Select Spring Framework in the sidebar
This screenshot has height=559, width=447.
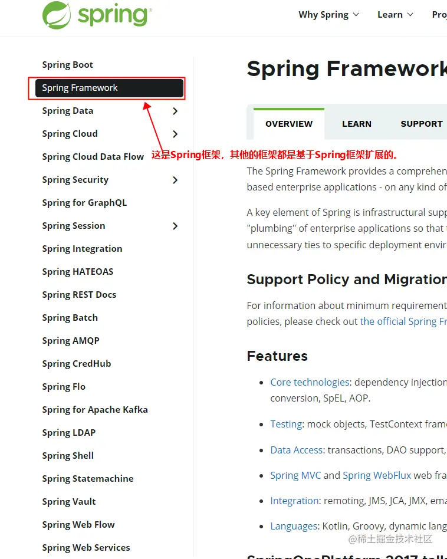coord(110,88)
